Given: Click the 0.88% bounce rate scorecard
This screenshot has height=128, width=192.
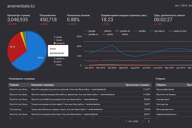Looking at the screenshot, I should pos(78,19).
